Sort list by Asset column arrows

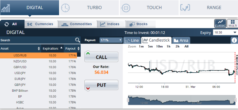pos(39,49)
